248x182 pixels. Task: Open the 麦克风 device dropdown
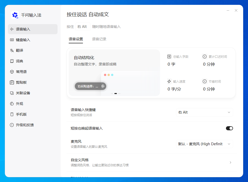(x=204, y=144)
